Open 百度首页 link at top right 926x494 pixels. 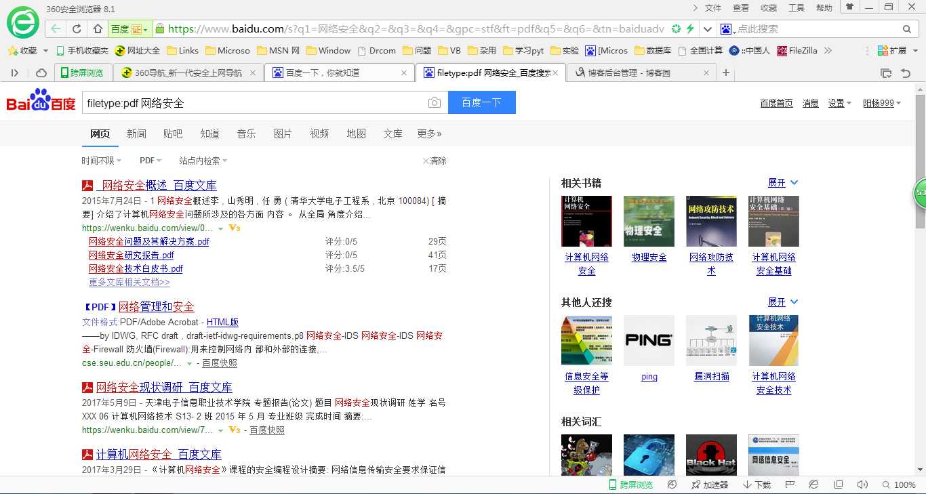point(776,103)
